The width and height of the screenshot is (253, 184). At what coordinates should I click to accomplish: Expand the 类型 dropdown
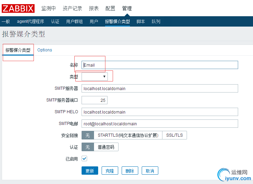click(x=95, y=77)
